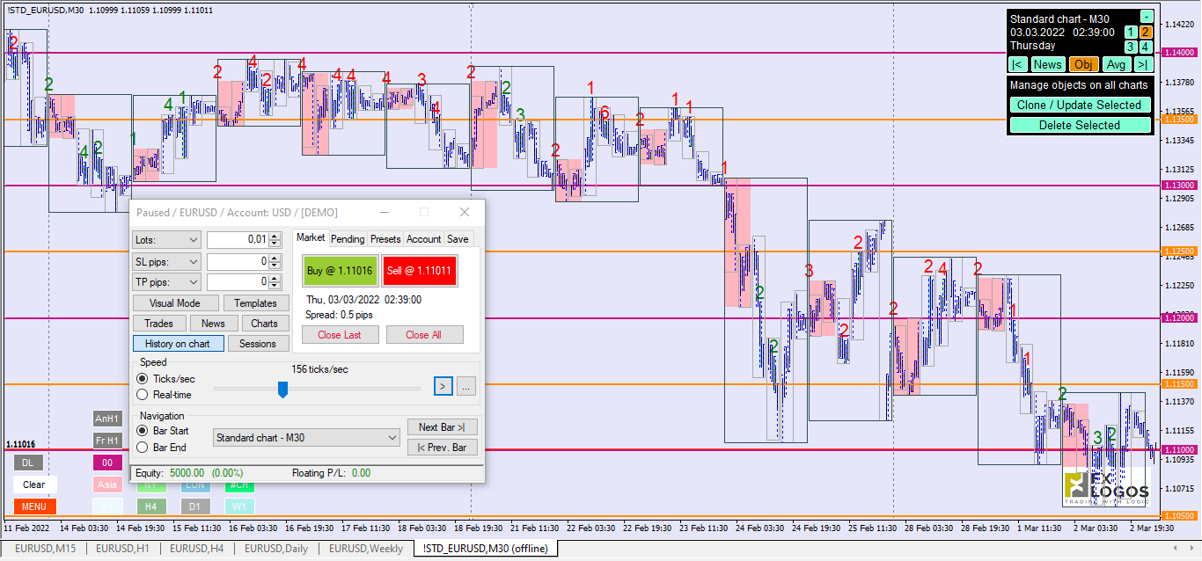Choose the Ticks/sec speed radio button
The image size is (1202, 561).
(143, 379)
